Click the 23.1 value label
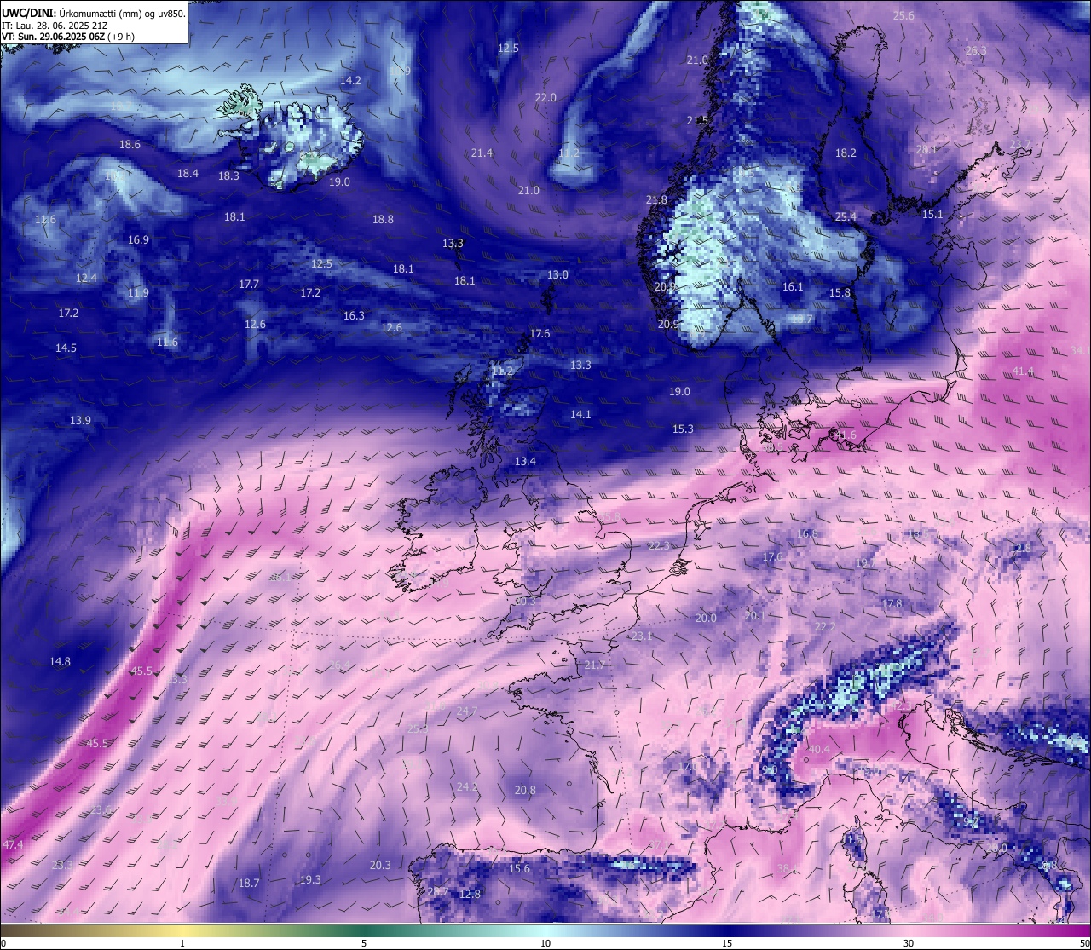Screen dimensions: 1091x950 [641, 637]
